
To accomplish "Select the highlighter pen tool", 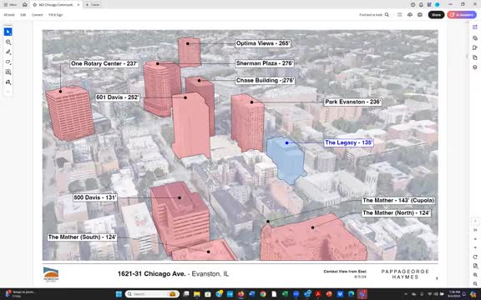I will [8, 52].
